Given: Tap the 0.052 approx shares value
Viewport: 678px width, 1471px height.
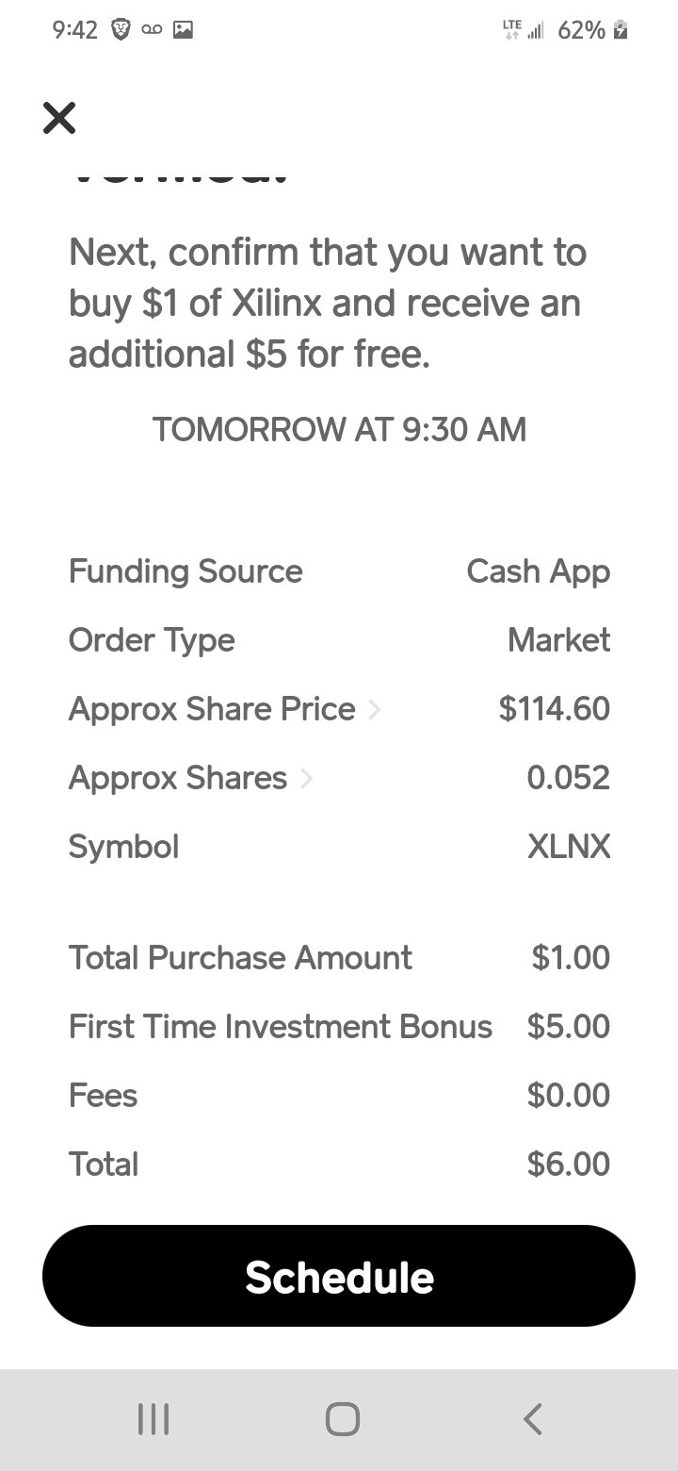Looking at the screenshot, I should click(569, 778).
